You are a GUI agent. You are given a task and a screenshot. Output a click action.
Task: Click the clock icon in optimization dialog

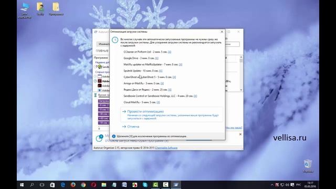[115, 40]
